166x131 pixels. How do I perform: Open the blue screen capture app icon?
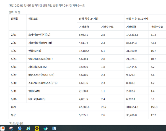[20, 129]
